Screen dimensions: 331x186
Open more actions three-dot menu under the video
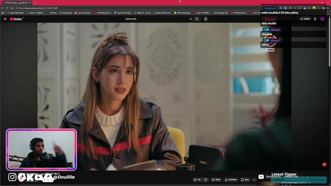[x=254, y=180]
